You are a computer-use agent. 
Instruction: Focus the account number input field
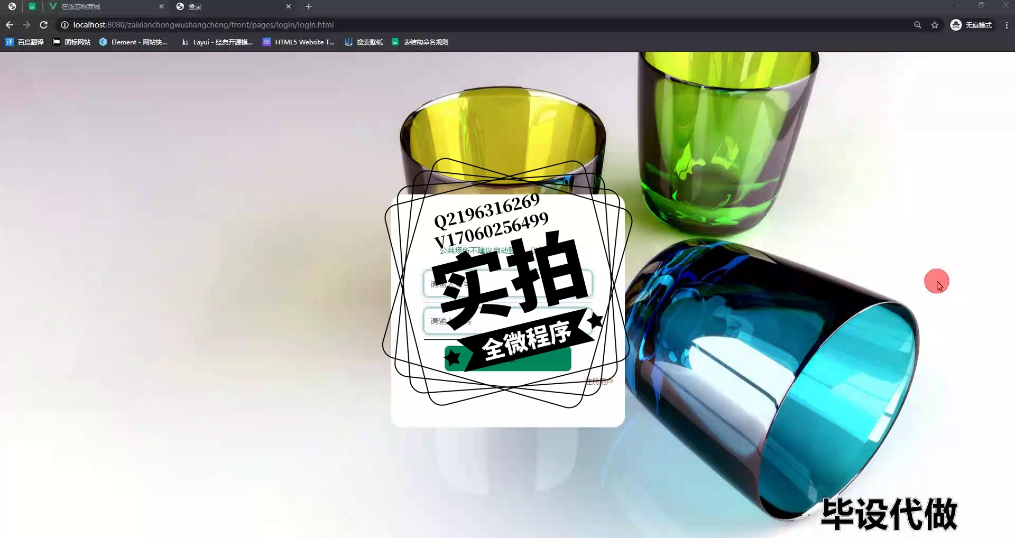click(x=508, y=284)
